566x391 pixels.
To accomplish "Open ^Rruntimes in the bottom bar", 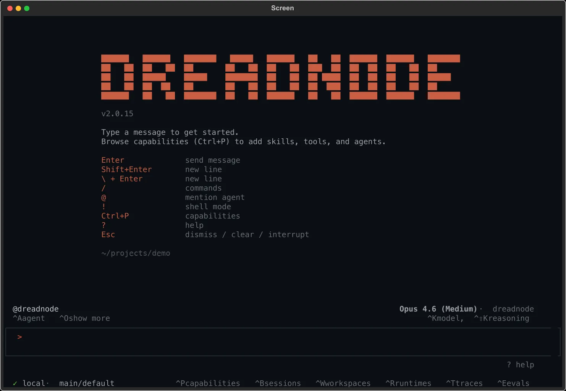I will 408,383.
